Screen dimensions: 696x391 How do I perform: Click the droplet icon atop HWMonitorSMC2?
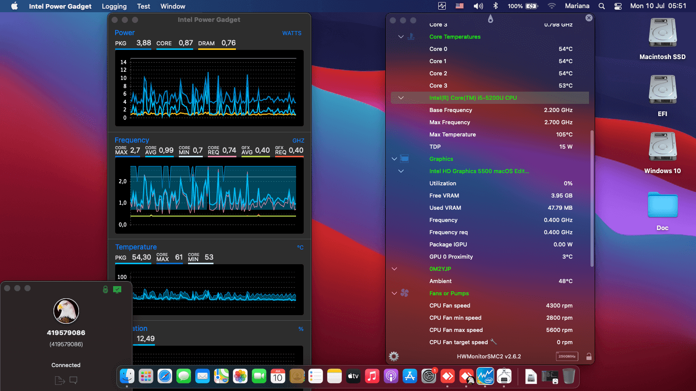(x=490, y=19)
